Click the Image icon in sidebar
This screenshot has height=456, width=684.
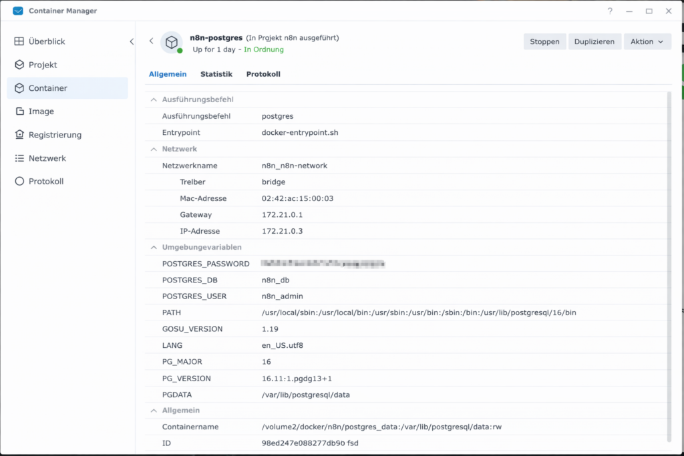point(19,111)
